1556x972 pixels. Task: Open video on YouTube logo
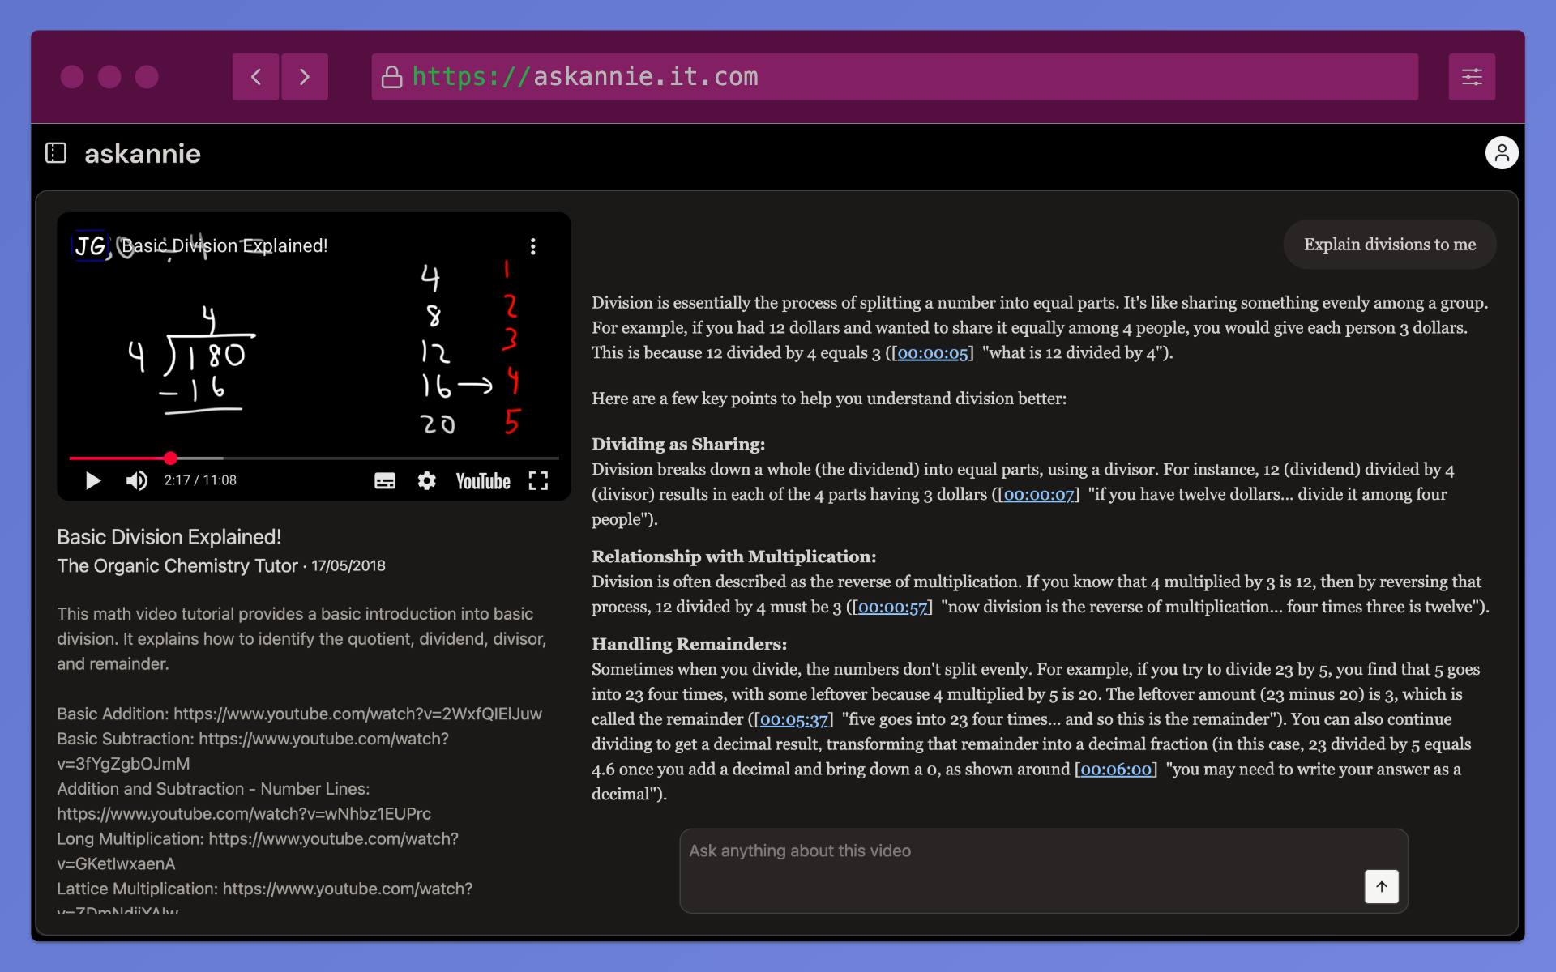pos(483,481)
